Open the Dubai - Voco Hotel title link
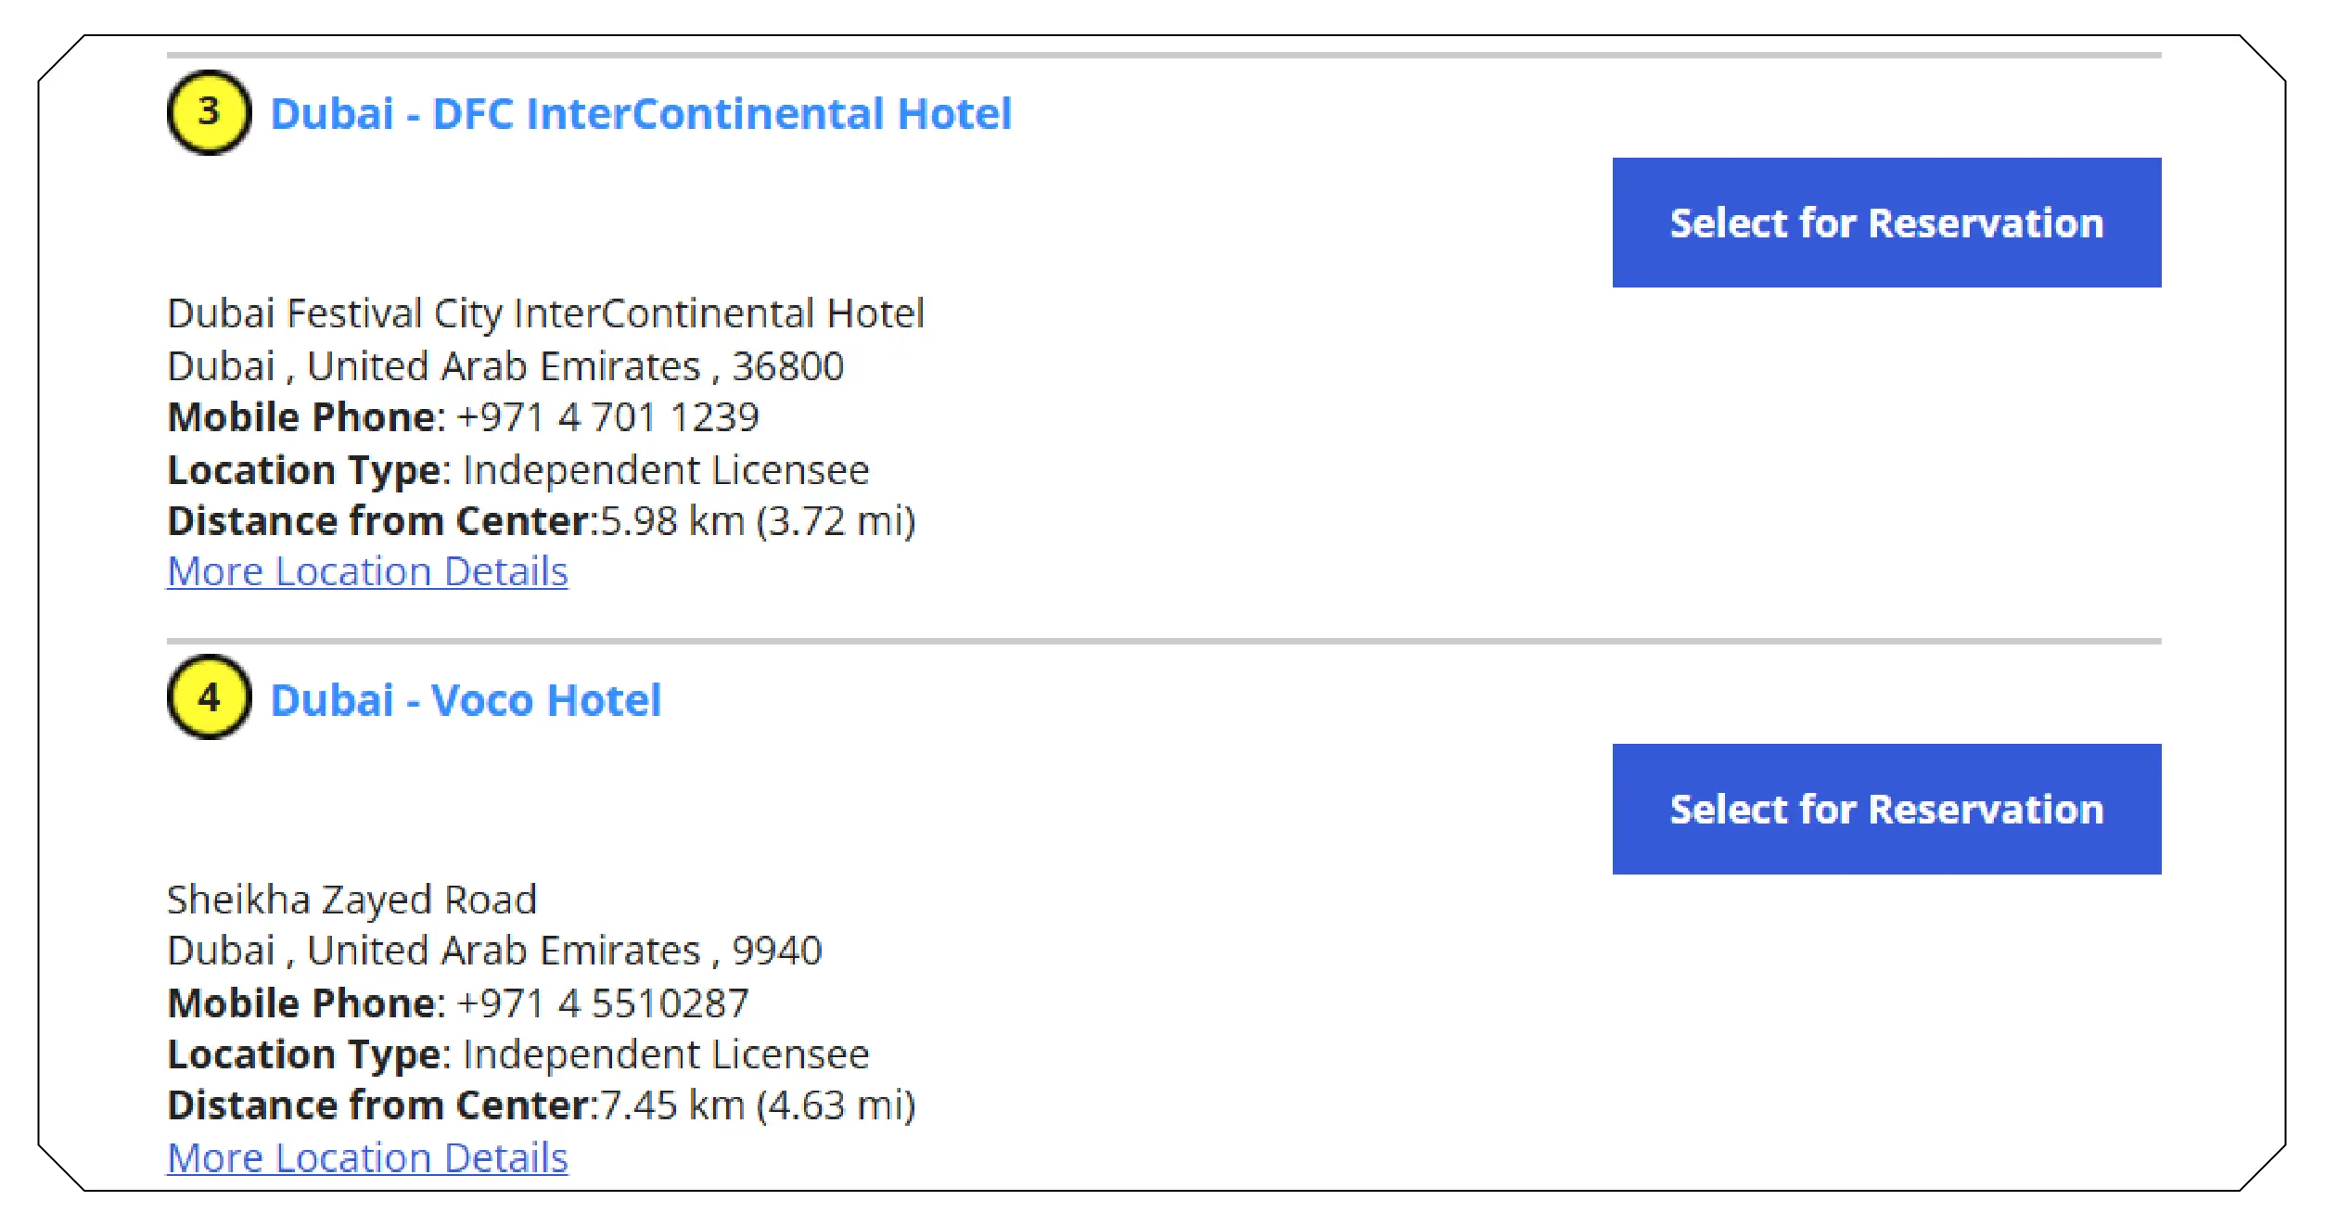Image resolution: width=2325 pixels, height=1226 pixels. pos(466,700)
